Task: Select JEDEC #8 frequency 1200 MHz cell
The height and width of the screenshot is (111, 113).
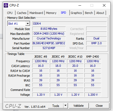Action: click(x=41, y=61)
